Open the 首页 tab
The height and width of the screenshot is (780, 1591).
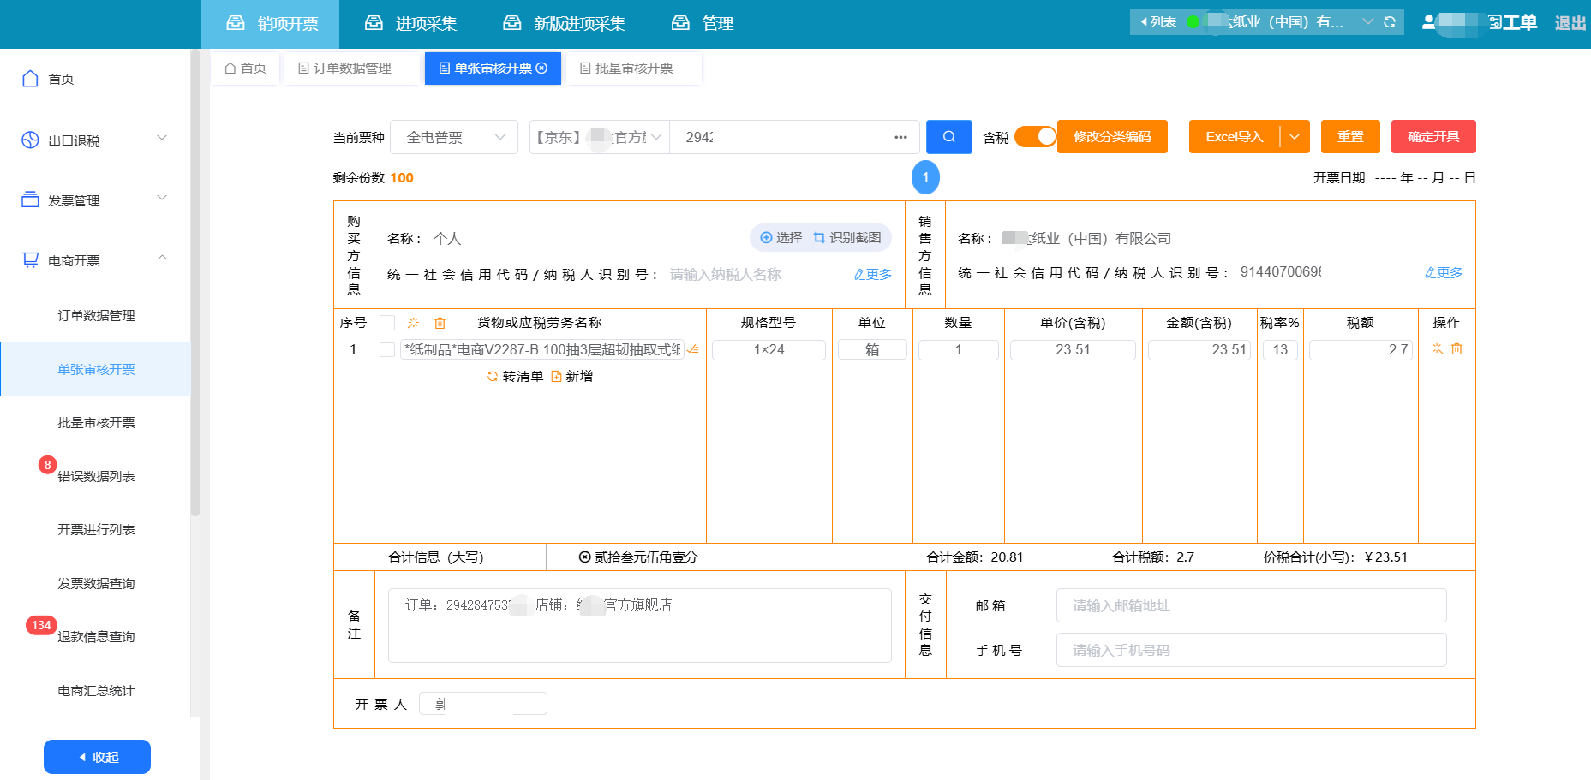245,68
